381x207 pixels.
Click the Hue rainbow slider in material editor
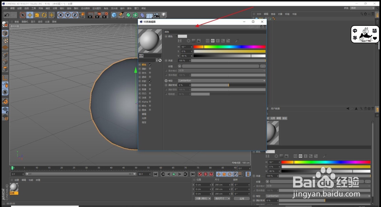[230, 47]
